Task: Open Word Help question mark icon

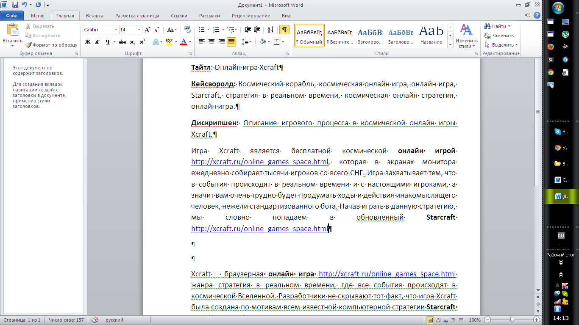Action: click(537, 15)
